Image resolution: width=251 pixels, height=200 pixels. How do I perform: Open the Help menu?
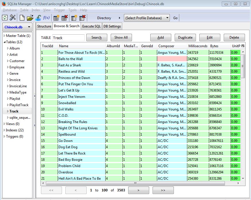point(83,10)
